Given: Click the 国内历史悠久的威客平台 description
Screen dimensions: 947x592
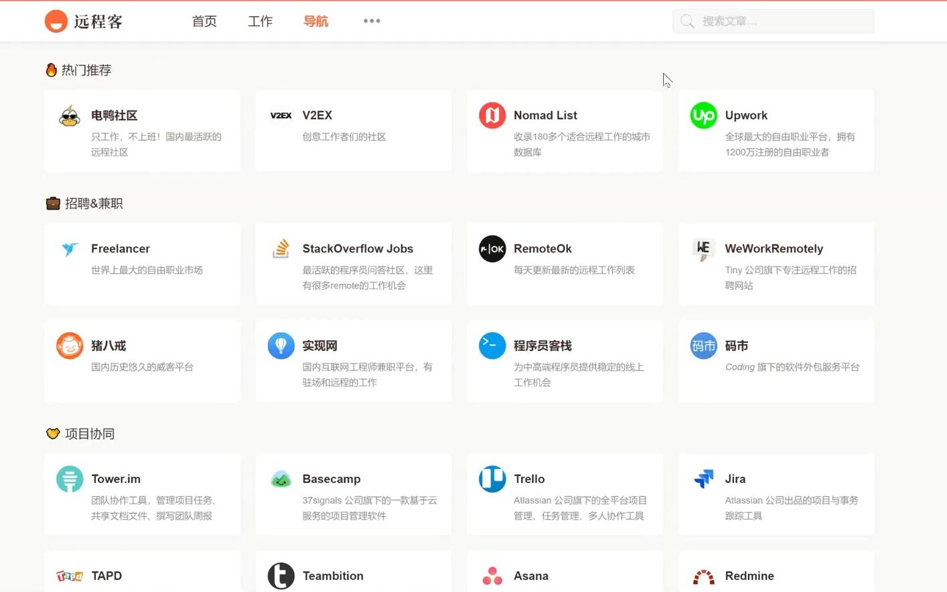Looking at the screenshot, I should pos(142,367).
